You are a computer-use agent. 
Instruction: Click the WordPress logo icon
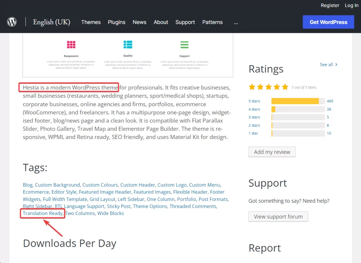click(x=12, y=22)
